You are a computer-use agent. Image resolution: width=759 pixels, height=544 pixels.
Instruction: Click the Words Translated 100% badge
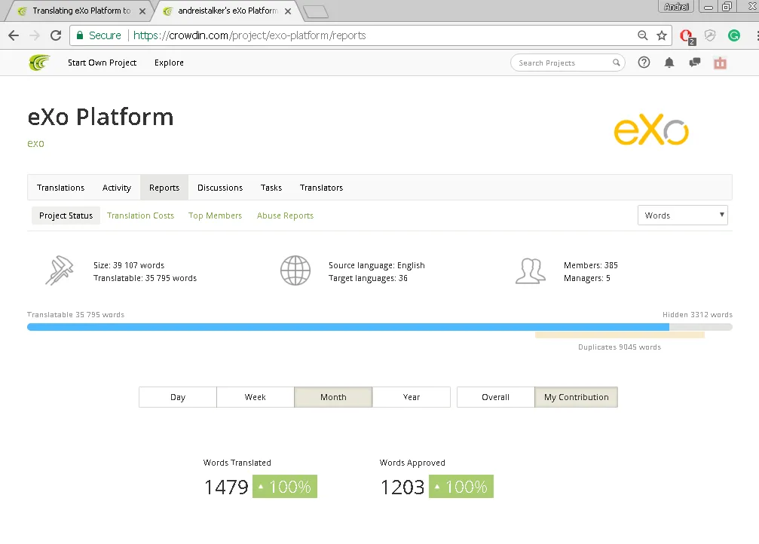[x=285, y=487]
